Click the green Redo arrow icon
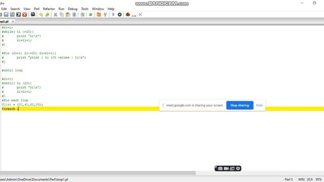This screenshot has width=324, height=182. point(47,15)
